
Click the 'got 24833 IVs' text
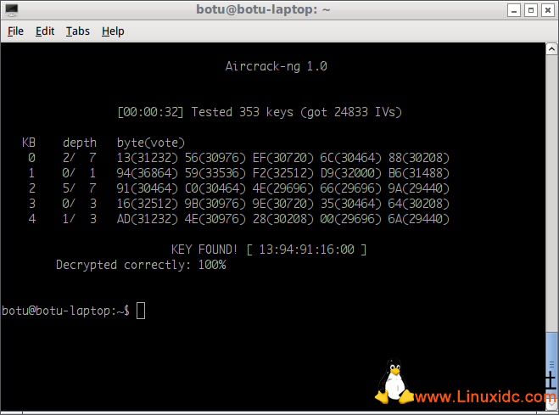(351, 112)
